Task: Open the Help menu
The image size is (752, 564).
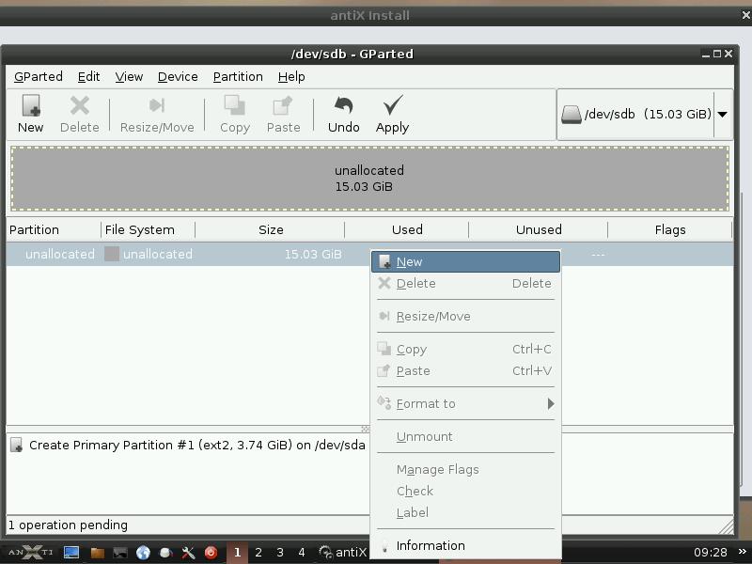Action: (291, 77)
